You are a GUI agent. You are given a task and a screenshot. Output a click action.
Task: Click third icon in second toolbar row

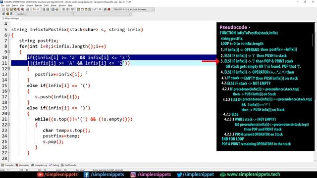pos(11,14)
